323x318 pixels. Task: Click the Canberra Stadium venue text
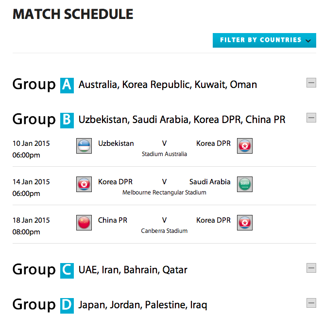click(x=164, y=231)
